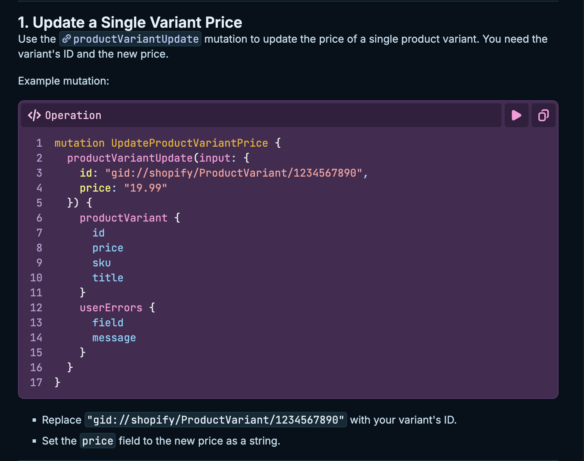The width and height of the screenshot is (584, 461).
Task: Click the chain-link icon before productVariantUpdate
Action: coord(67,39)
